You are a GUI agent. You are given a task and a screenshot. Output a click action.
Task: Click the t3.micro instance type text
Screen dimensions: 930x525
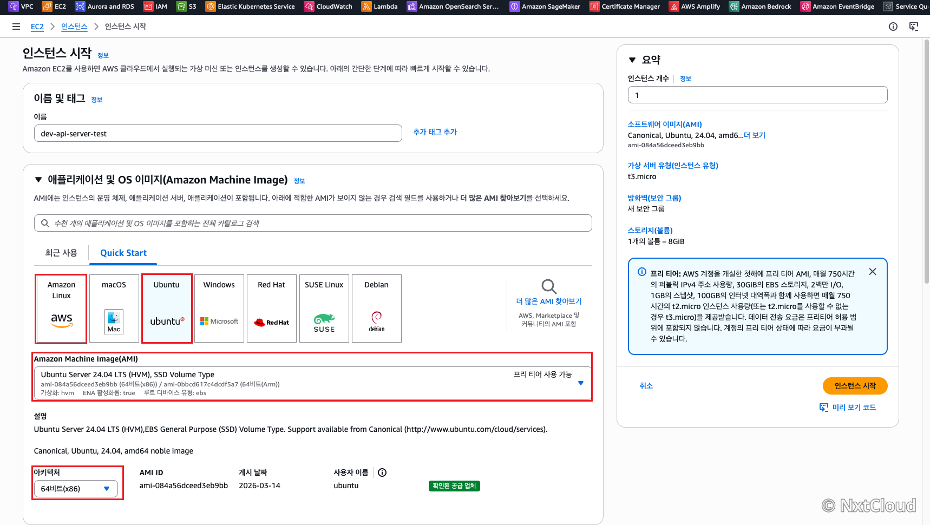[642, 176]
